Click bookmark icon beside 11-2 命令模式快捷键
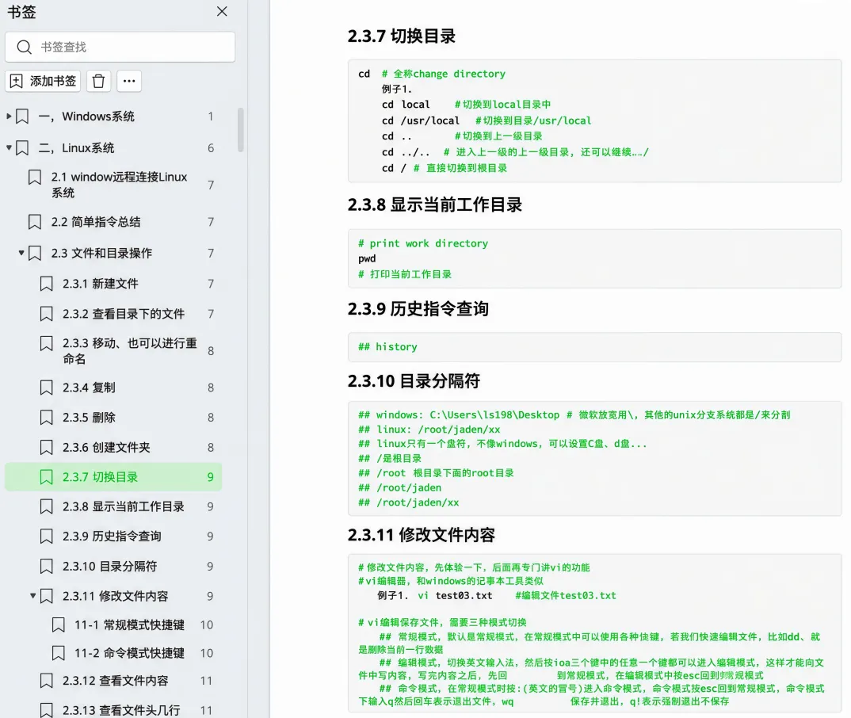Viewport: 851px width, 718px height. coord(59,653)
